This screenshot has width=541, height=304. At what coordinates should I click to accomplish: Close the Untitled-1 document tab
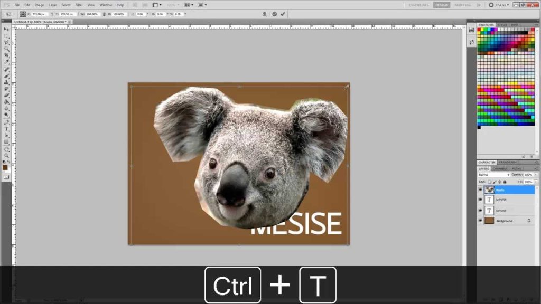pyautogui.click(x=70, y=22)
